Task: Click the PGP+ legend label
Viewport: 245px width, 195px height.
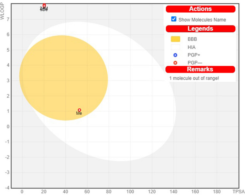Action: tap(194, 55)
